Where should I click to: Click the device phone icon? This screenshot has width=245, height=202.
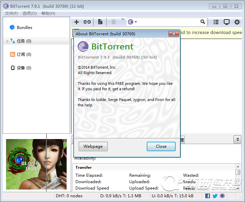[x=12, y=68]
